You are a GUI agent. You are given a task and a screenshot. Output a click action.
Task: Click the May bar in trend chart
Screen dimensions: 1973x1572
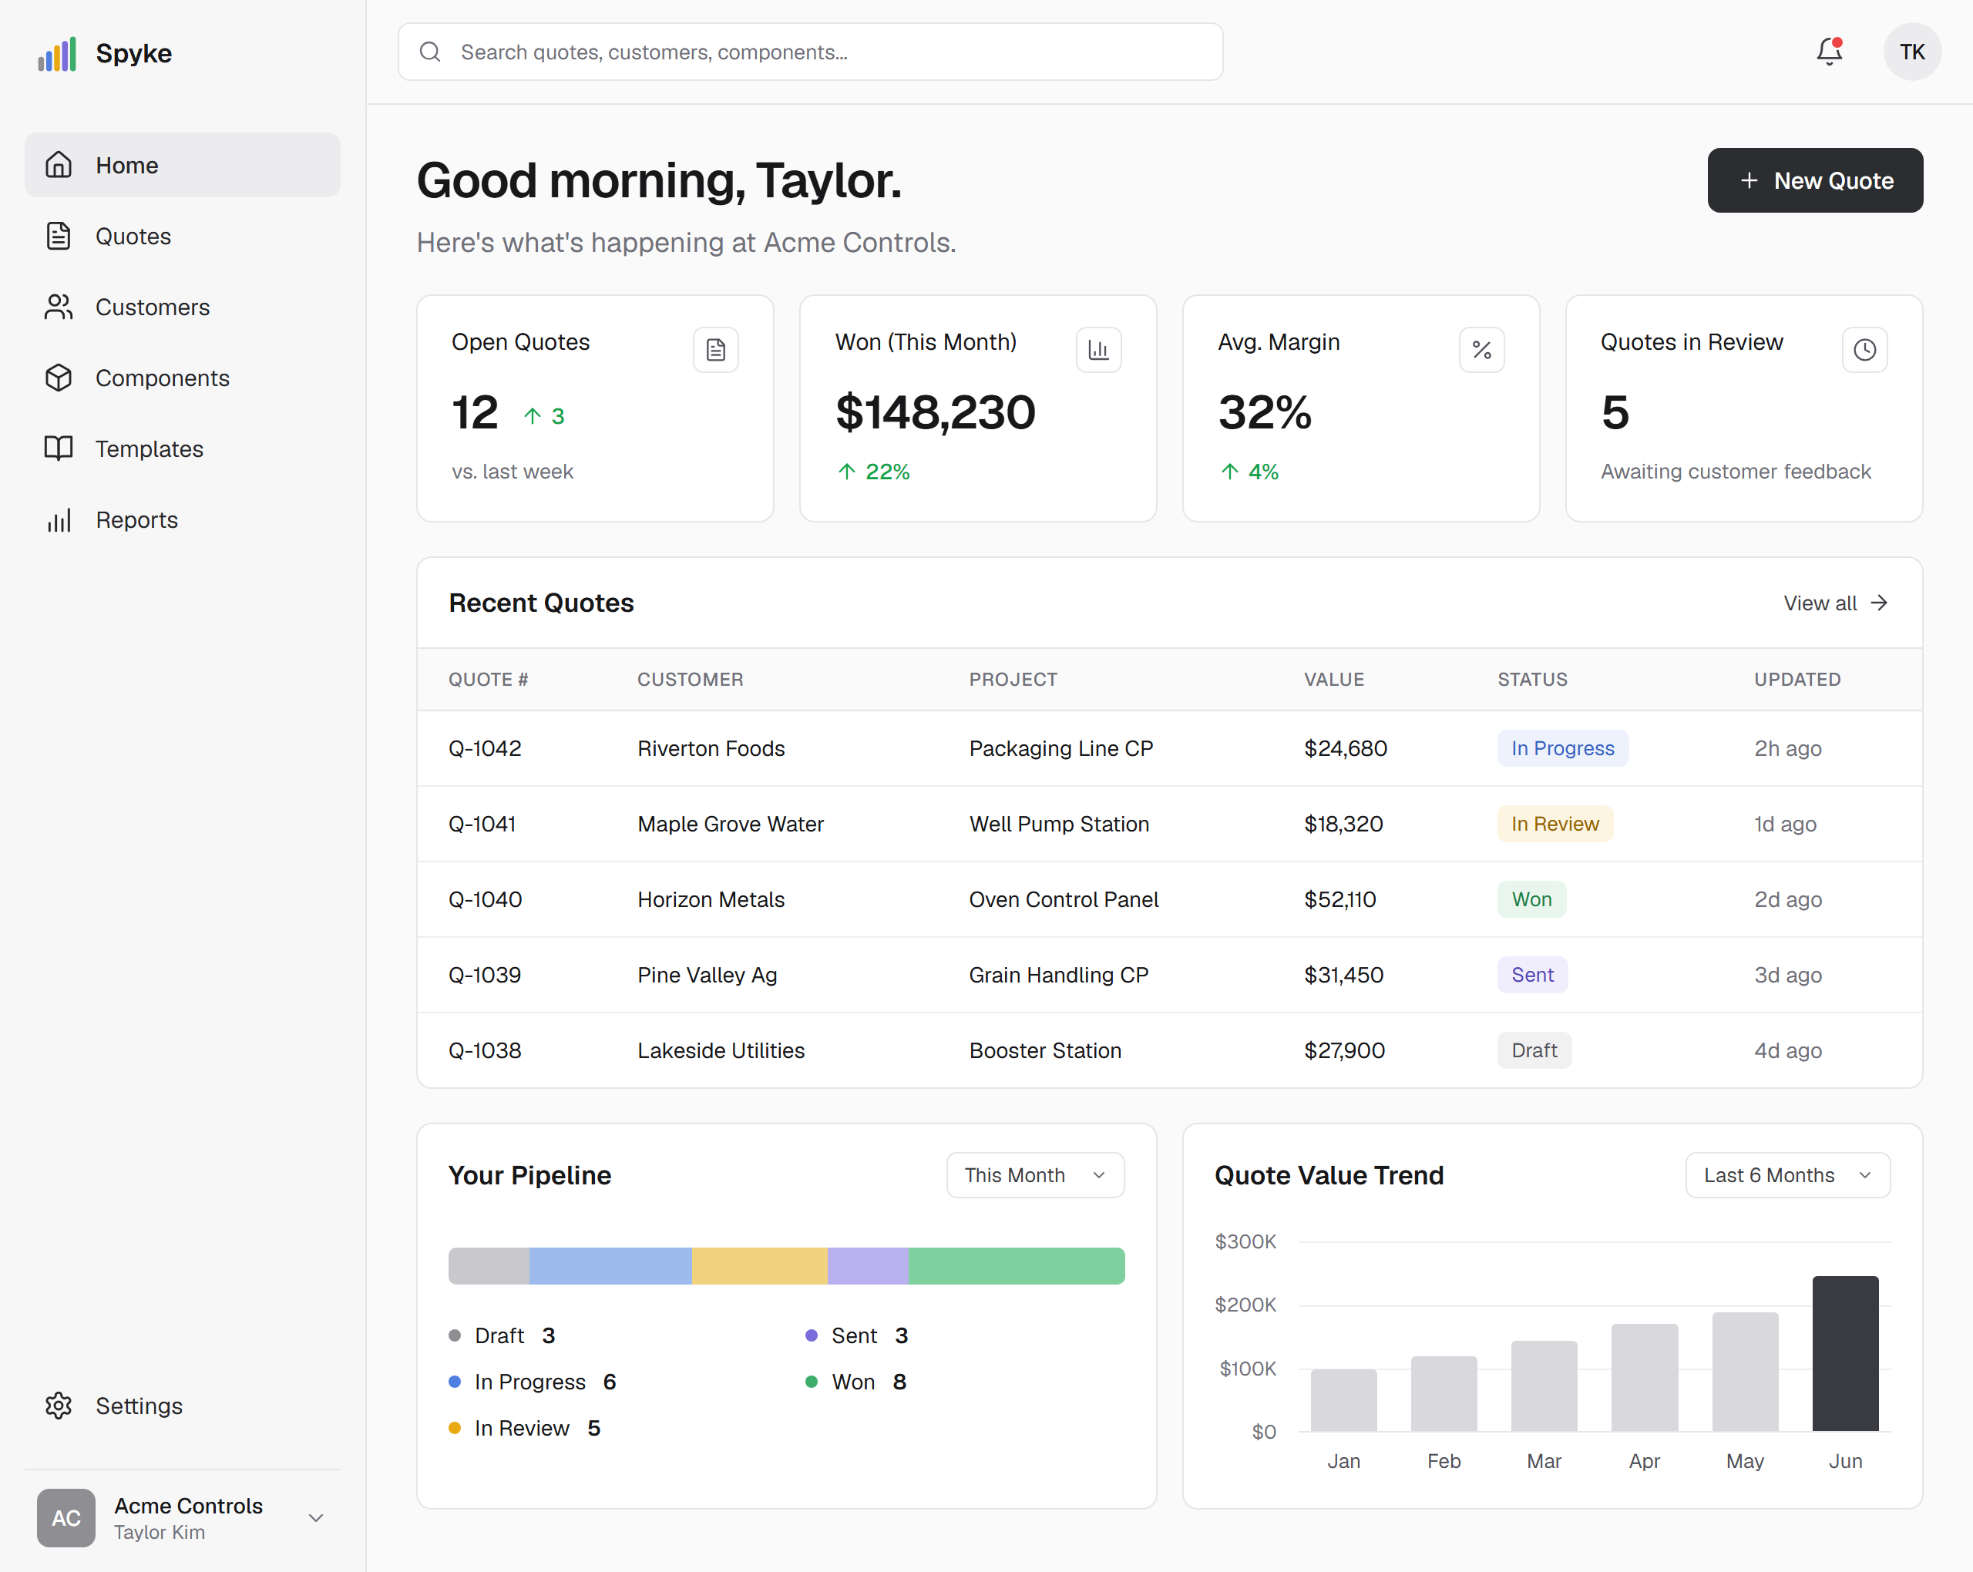(1745, 1372)
